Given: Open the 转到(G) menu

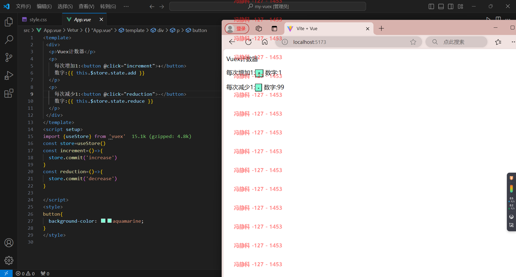Looking at the screenshot, I should (108, 6).
